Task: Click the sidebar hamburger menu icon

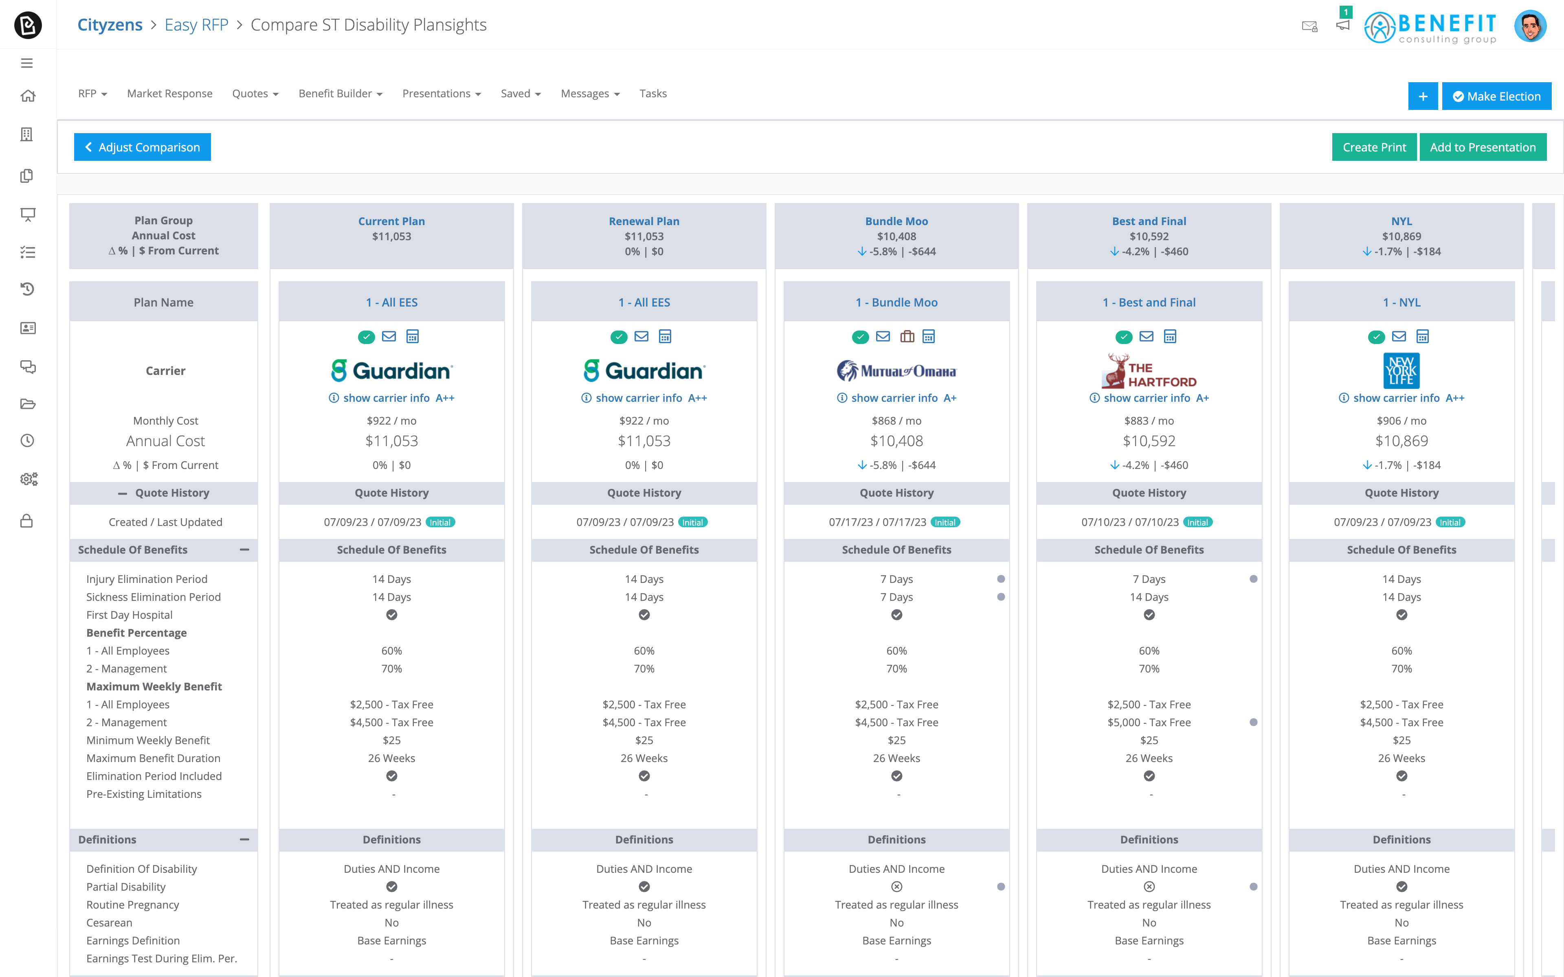Action: tap(27, 63)
